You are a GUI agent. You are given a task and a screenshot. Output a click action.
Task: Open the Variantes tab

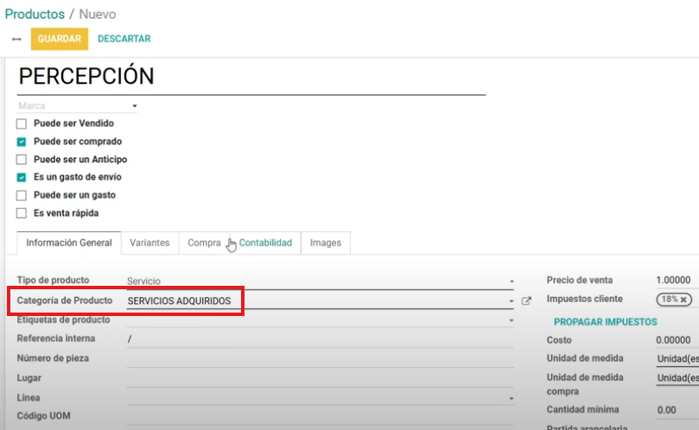point(149,243)
